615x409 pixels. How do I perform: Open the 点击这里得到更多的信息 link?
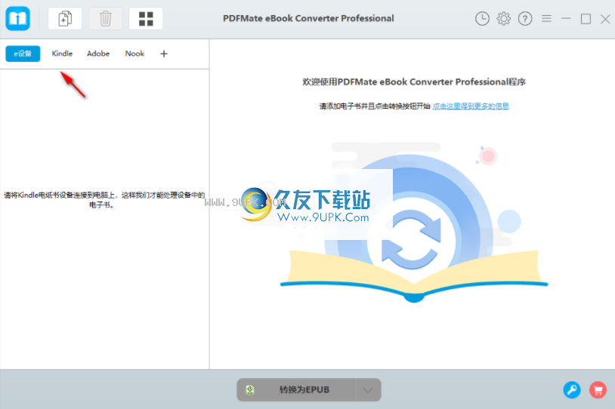tap(471, 106)
